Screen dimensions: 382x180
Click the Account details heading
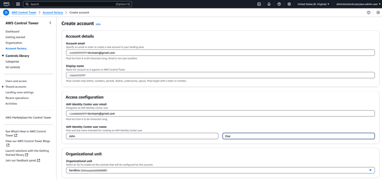coord(80,36)
